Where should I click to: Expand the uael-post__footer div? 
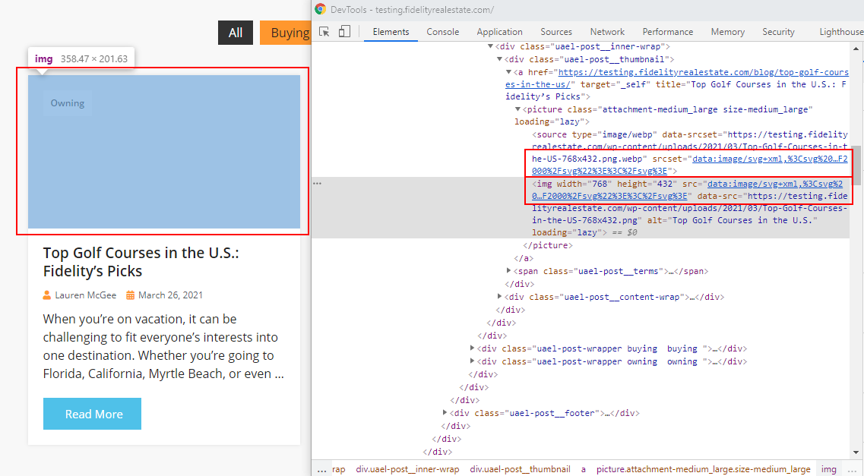pos(445,413)
